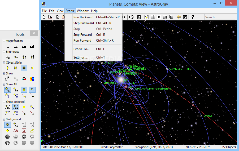Click brightness decrease double-arrow icon
This screenshot has height=151, width=239.
(8, 57)
